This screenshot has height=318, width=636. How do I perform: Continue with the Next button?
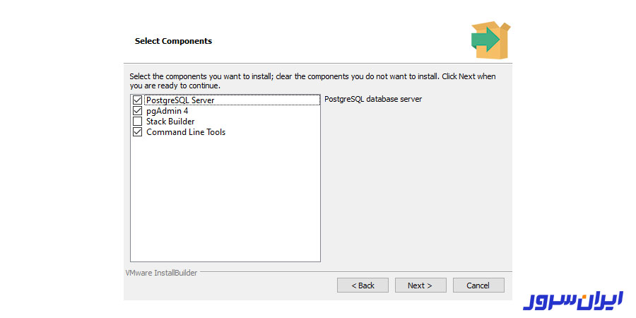pyautogui.click(x=420, y=285)
